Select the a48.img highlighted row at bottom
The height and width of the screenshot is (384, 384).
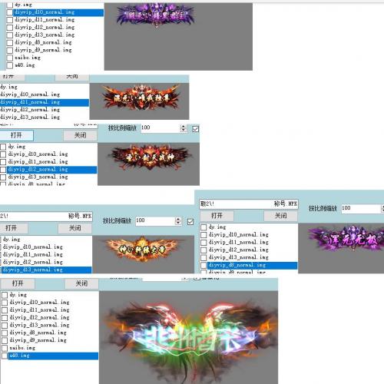click(53, 356)
